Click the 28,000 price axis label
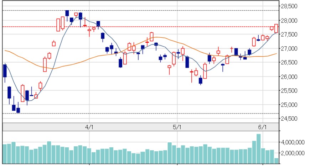Image resolution: width=310 pixels, height=168 pixels. 289,21
